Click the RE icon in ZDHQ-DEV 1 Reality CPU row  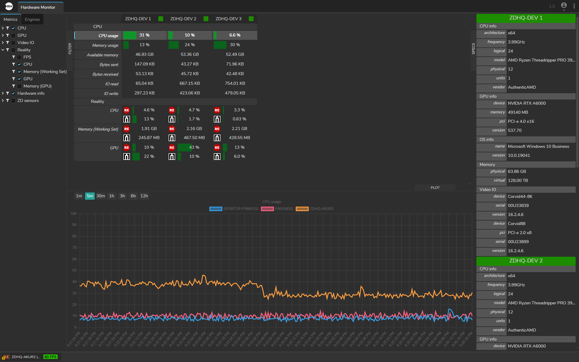(127, 110)
